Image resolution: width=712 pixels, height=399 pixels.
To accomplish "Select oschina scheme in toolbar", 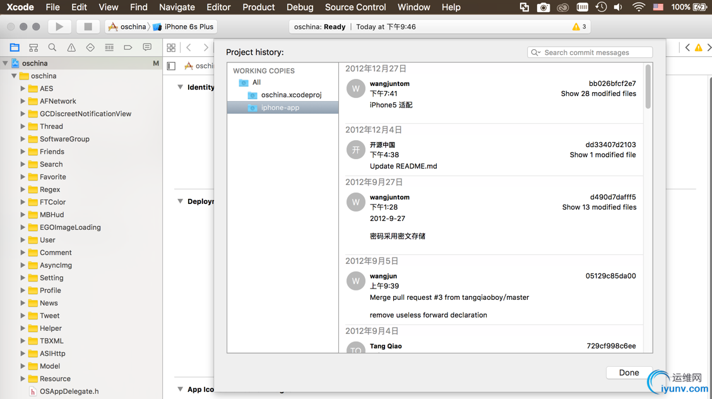I will point(127,27).
